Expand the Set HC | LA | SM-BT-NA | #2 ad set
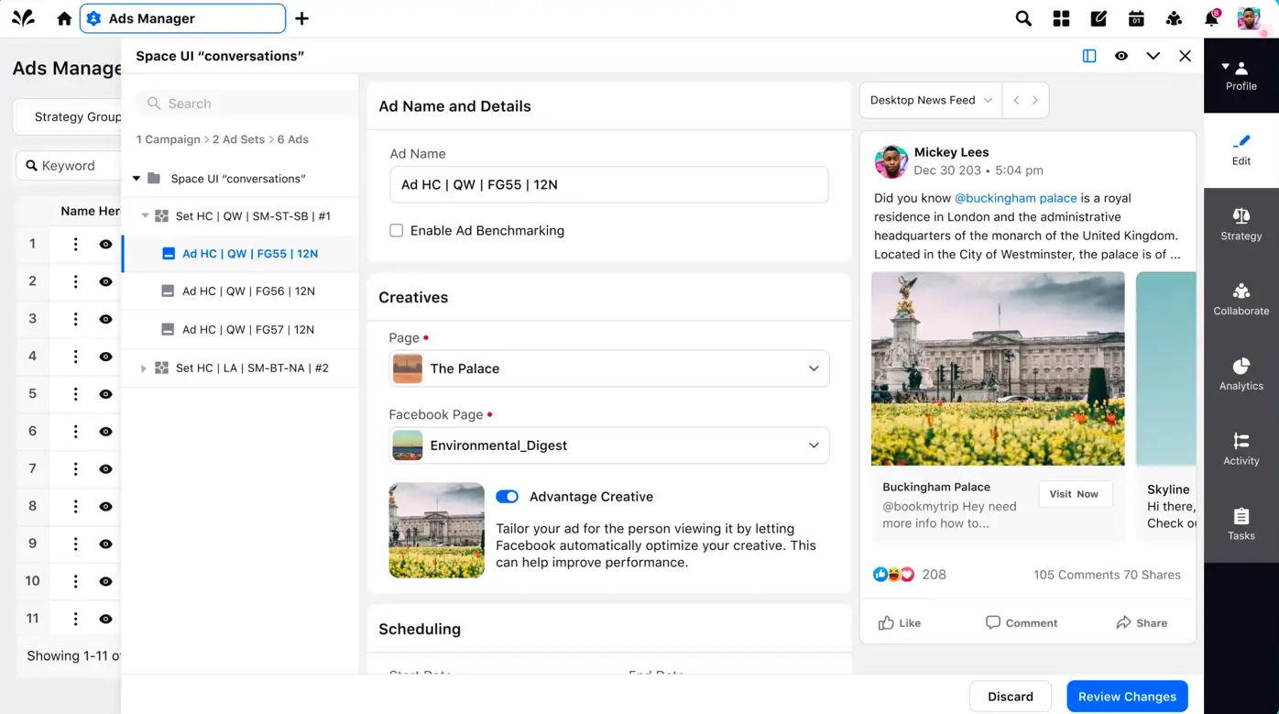This screenshot has width=1279, height=714. click(143, 368)
